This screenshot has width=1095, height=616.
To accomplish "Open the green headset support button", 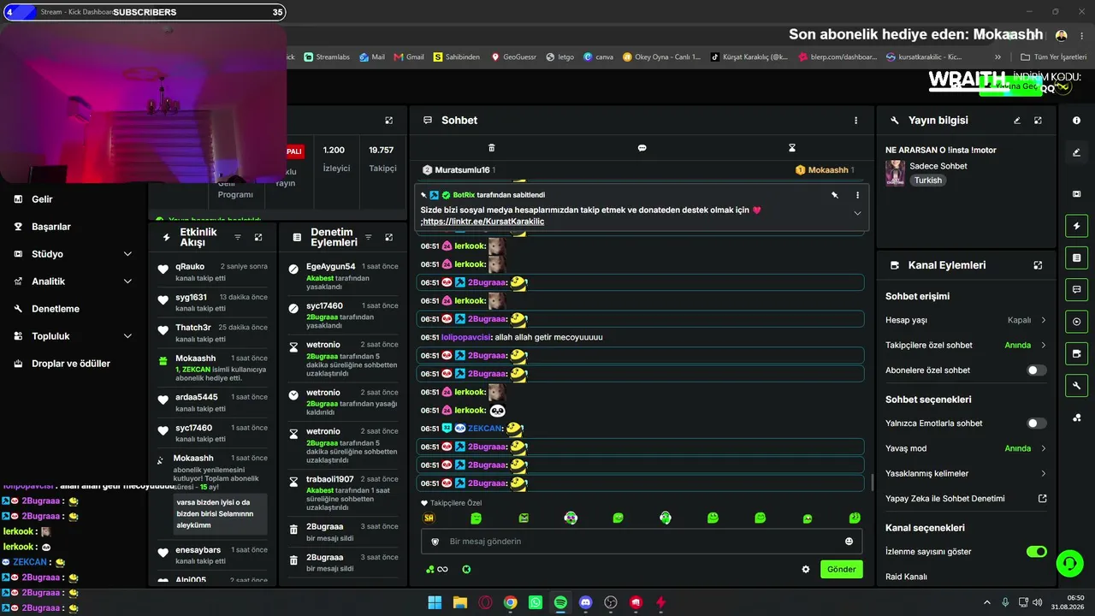I will (x=1069, y=563).
